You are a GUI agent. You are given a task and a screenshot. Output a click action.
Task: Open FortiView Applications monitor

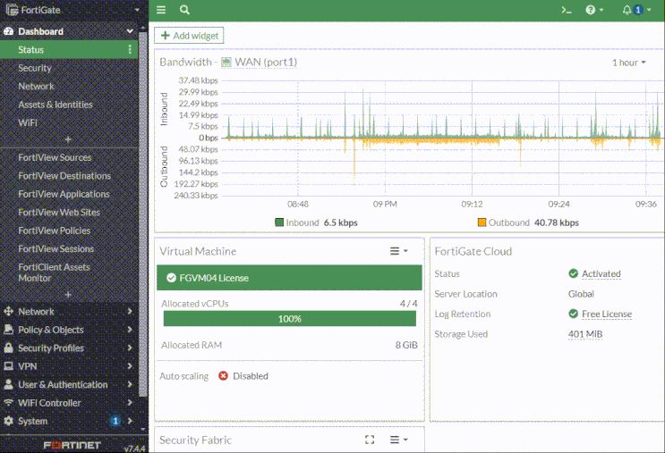coord(64,194)
